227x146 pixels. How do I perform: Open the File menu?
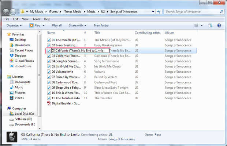tap(7, 19)
